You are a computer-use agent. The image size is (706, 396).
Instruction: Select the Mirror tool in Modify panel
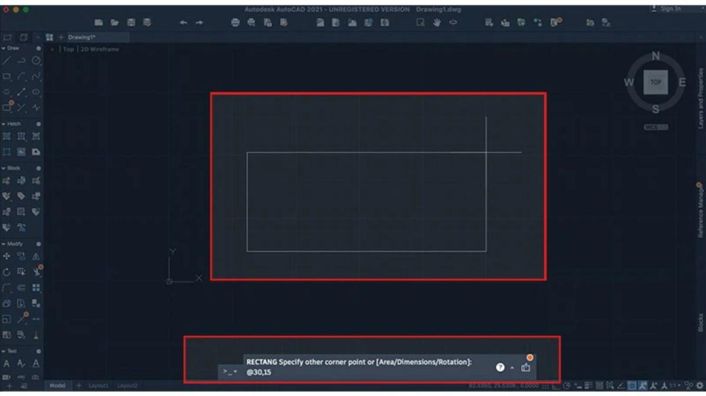point(36,257)
